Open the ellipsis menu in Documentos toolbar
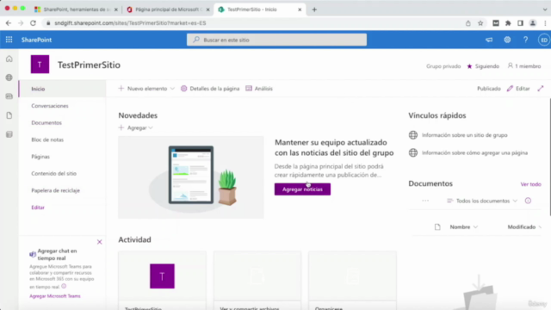The width and height of the screenshot is (551, 310). pyautogui.click(x=425, y=201)
